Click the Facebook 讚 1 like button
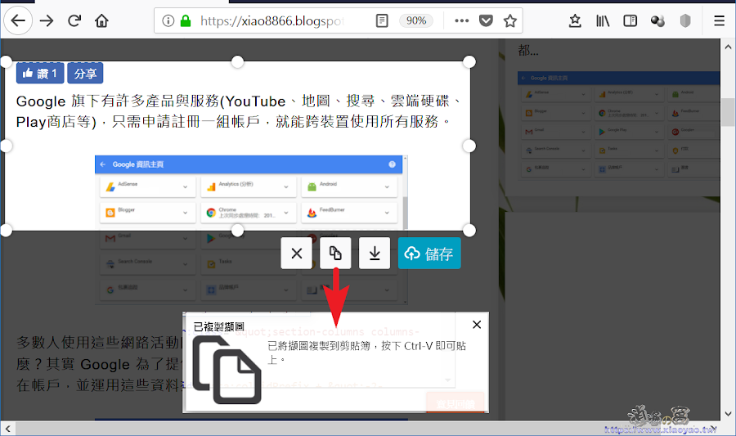736x436 pixels. point(40,74)
